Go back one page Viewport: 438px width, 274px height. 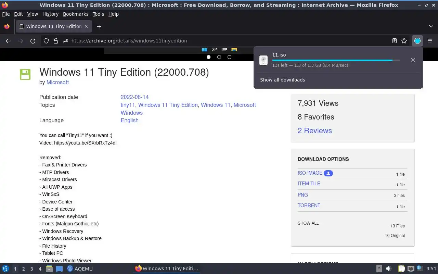8,41
